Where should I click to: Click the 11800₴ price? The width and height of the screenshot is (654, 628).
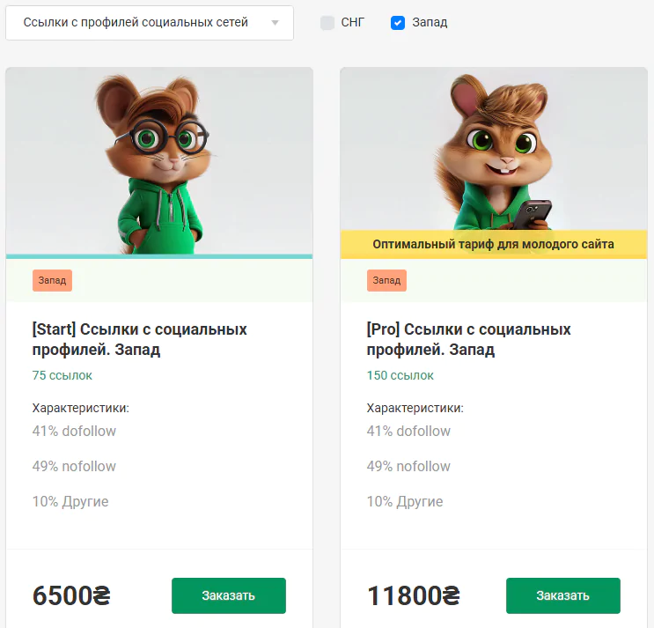click(414, 596)
